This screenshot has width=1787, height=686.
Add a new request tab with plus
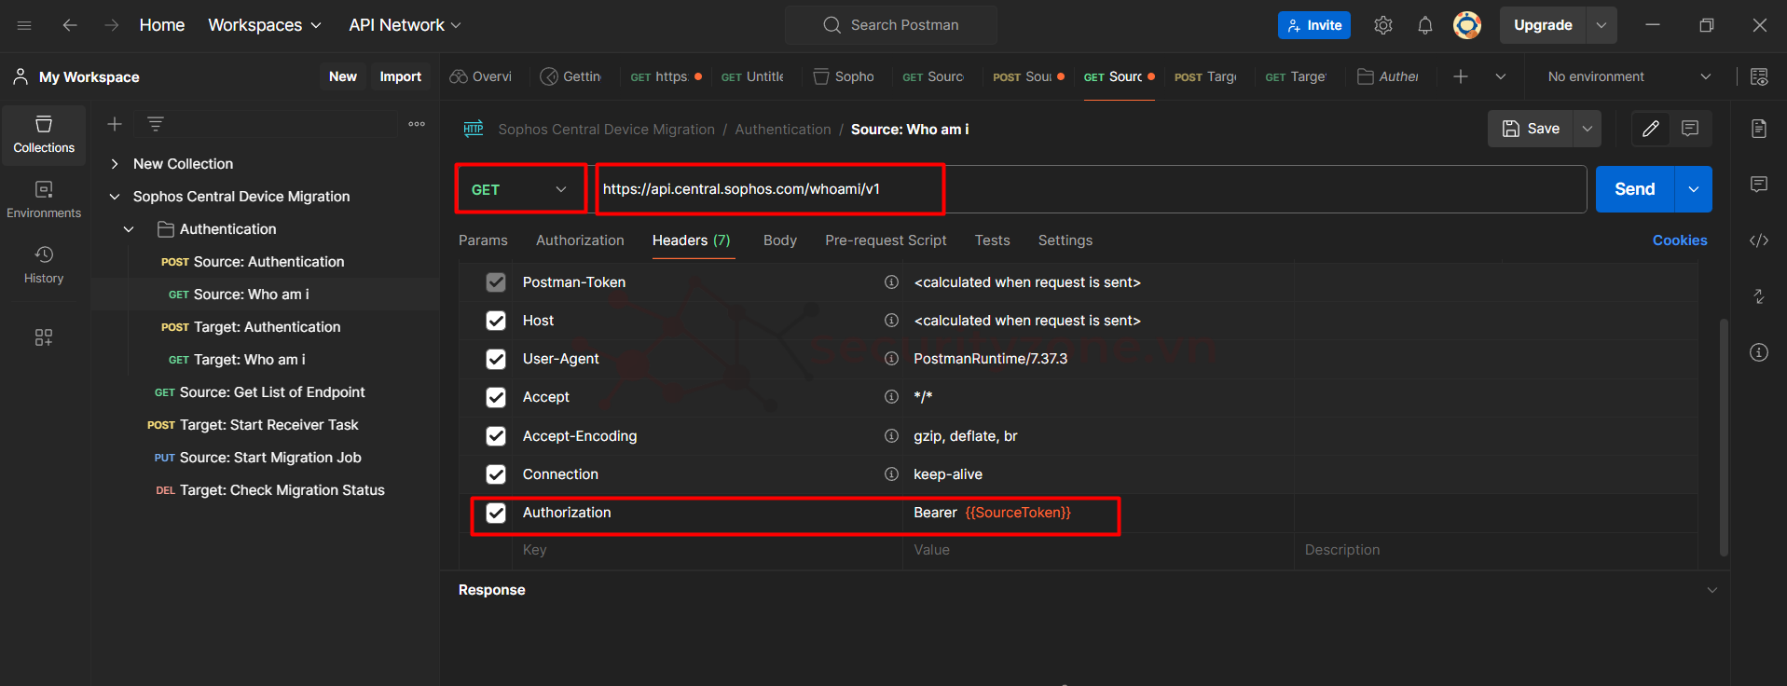click(x=1461, y=76)
